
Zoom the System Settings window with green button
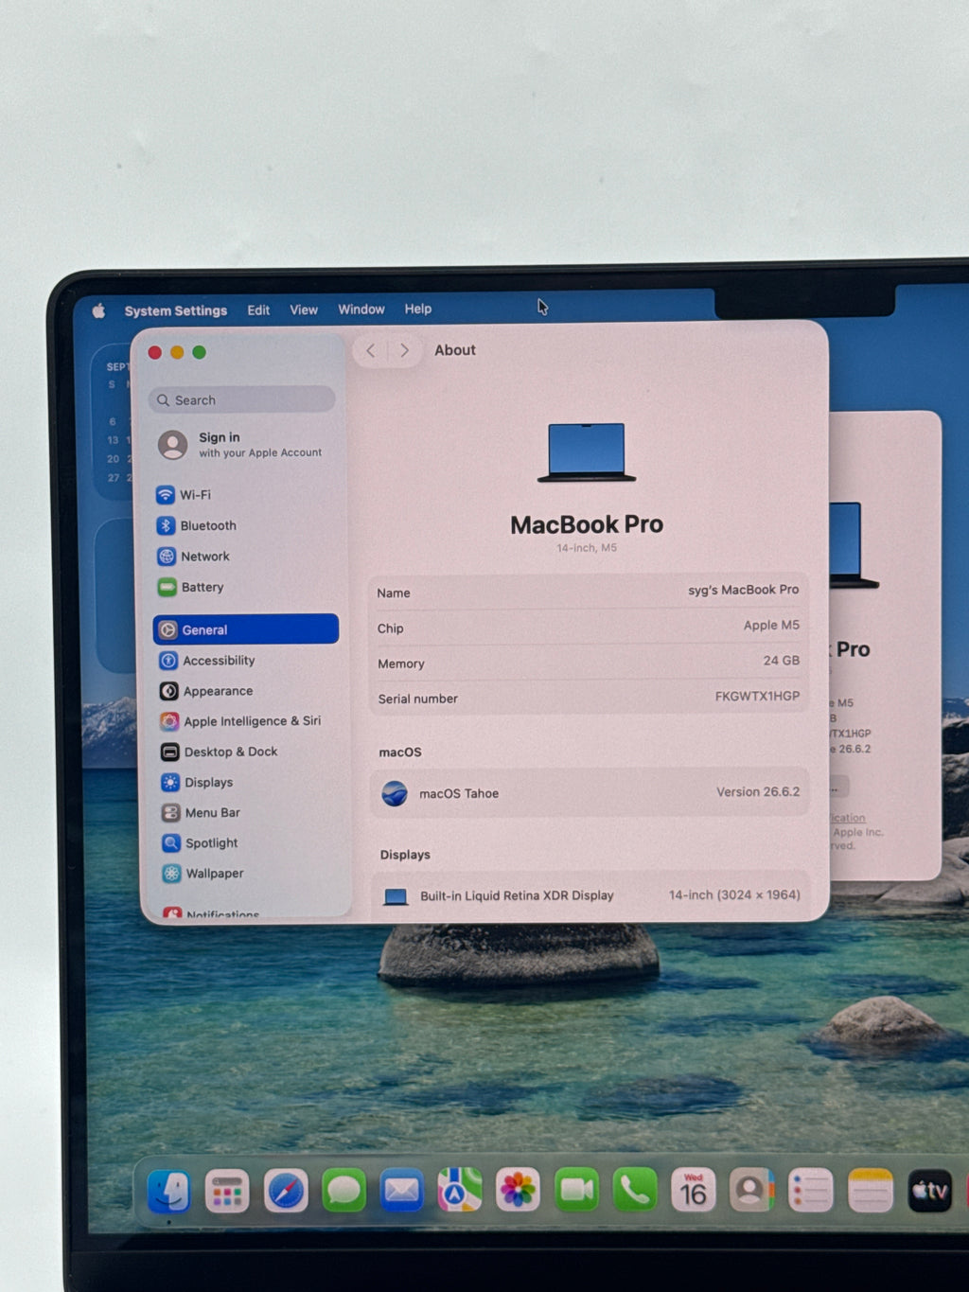point(199,352)
